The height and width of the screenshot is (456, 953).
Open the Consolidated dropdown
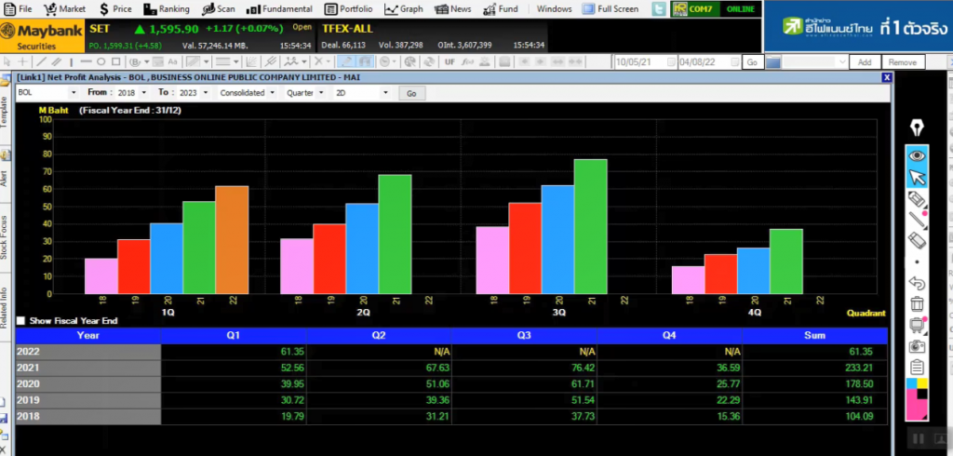coord(273,92)
